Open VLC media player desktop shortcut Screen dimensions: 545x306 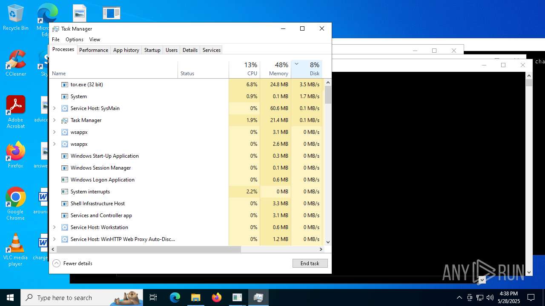16,250
